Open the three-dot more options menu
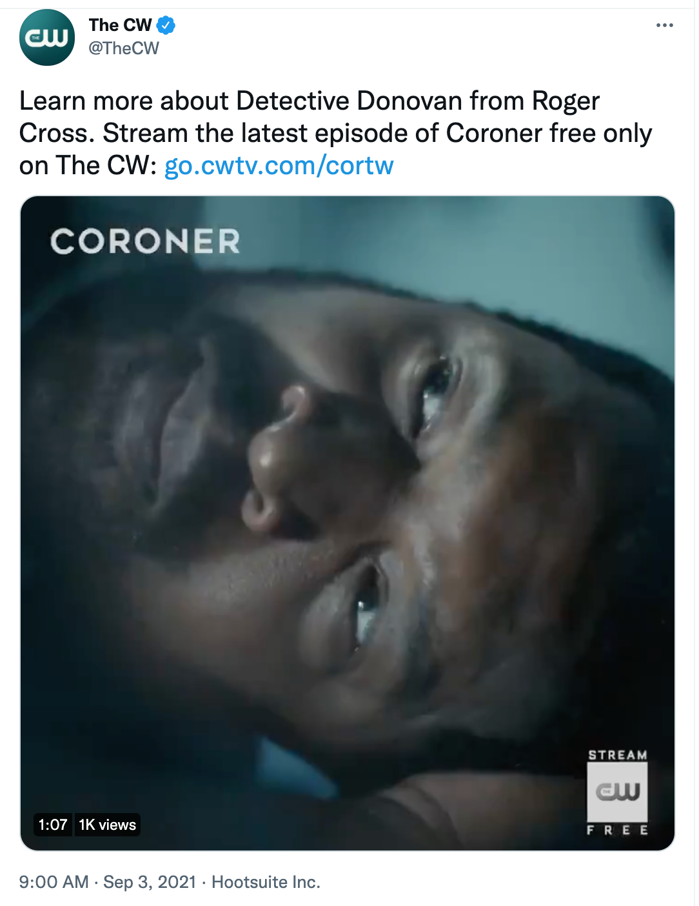Screen dimensions: 699x906 pyautogui.click(x=664, y=25)
